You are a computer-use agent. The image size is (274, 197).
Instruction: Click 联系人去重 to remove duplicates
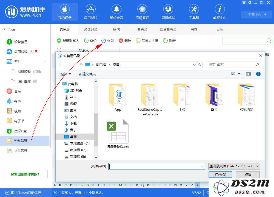pos(147,41)
